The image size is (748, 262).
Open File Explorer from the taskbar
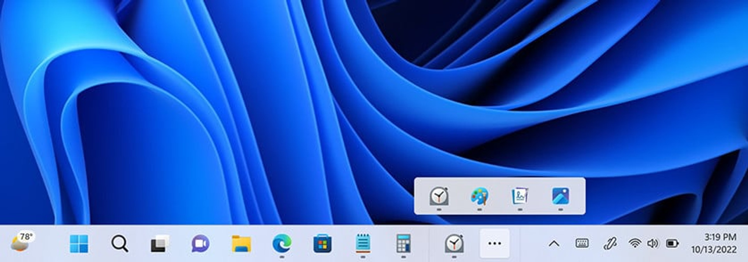[241, 244]
